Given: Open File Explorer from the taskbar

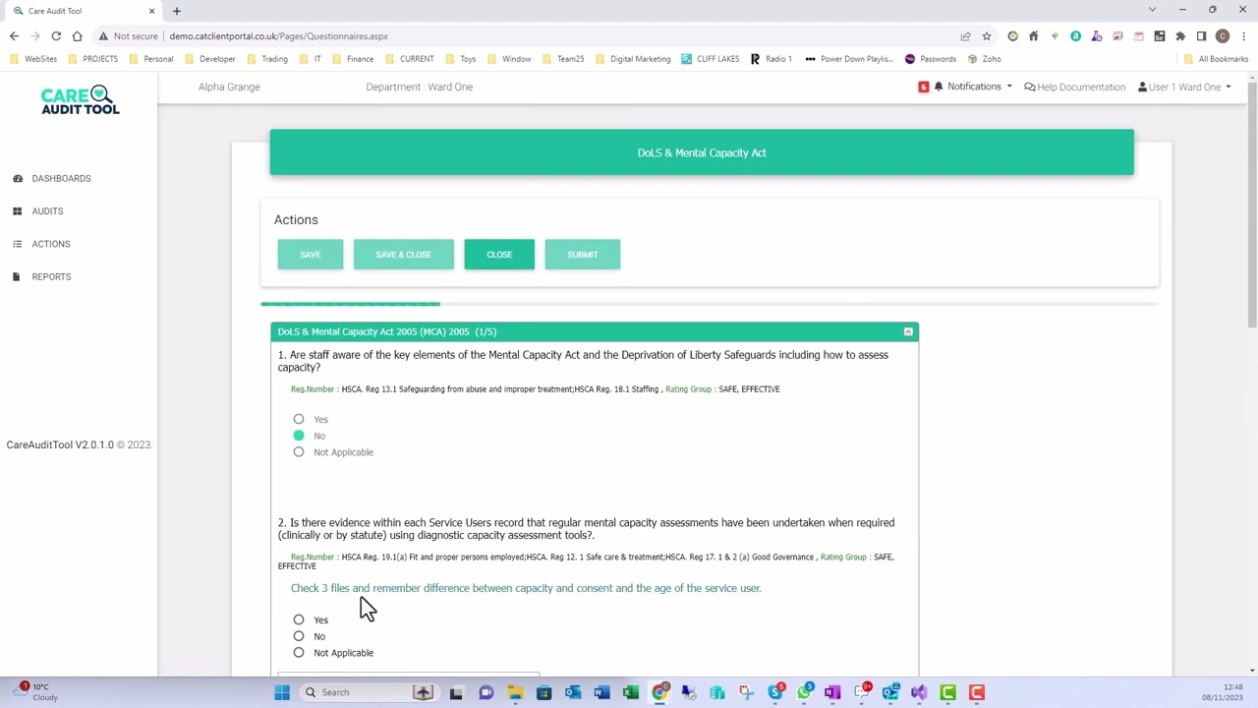Looking at the screenshot, I should (x=515, y=692).
